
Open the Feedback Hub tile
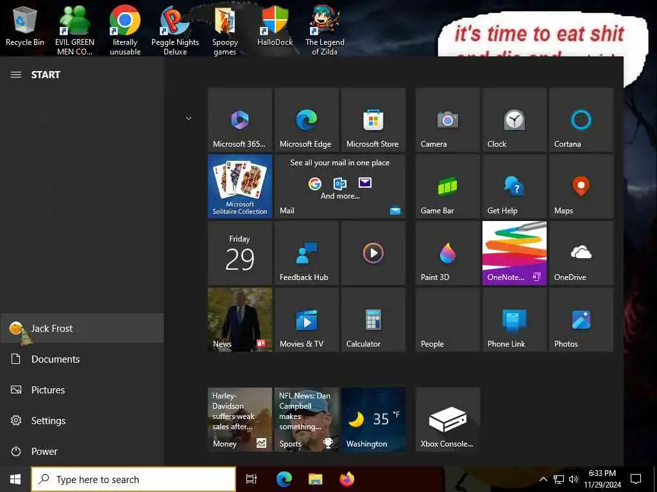[x=306, y=253]
